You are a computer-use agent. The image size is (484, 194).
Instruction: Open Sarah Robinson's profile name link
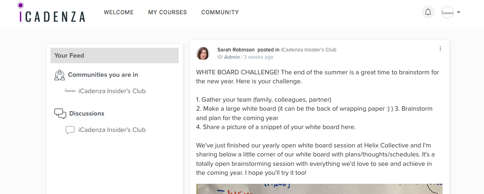click(x=236, y=50)
